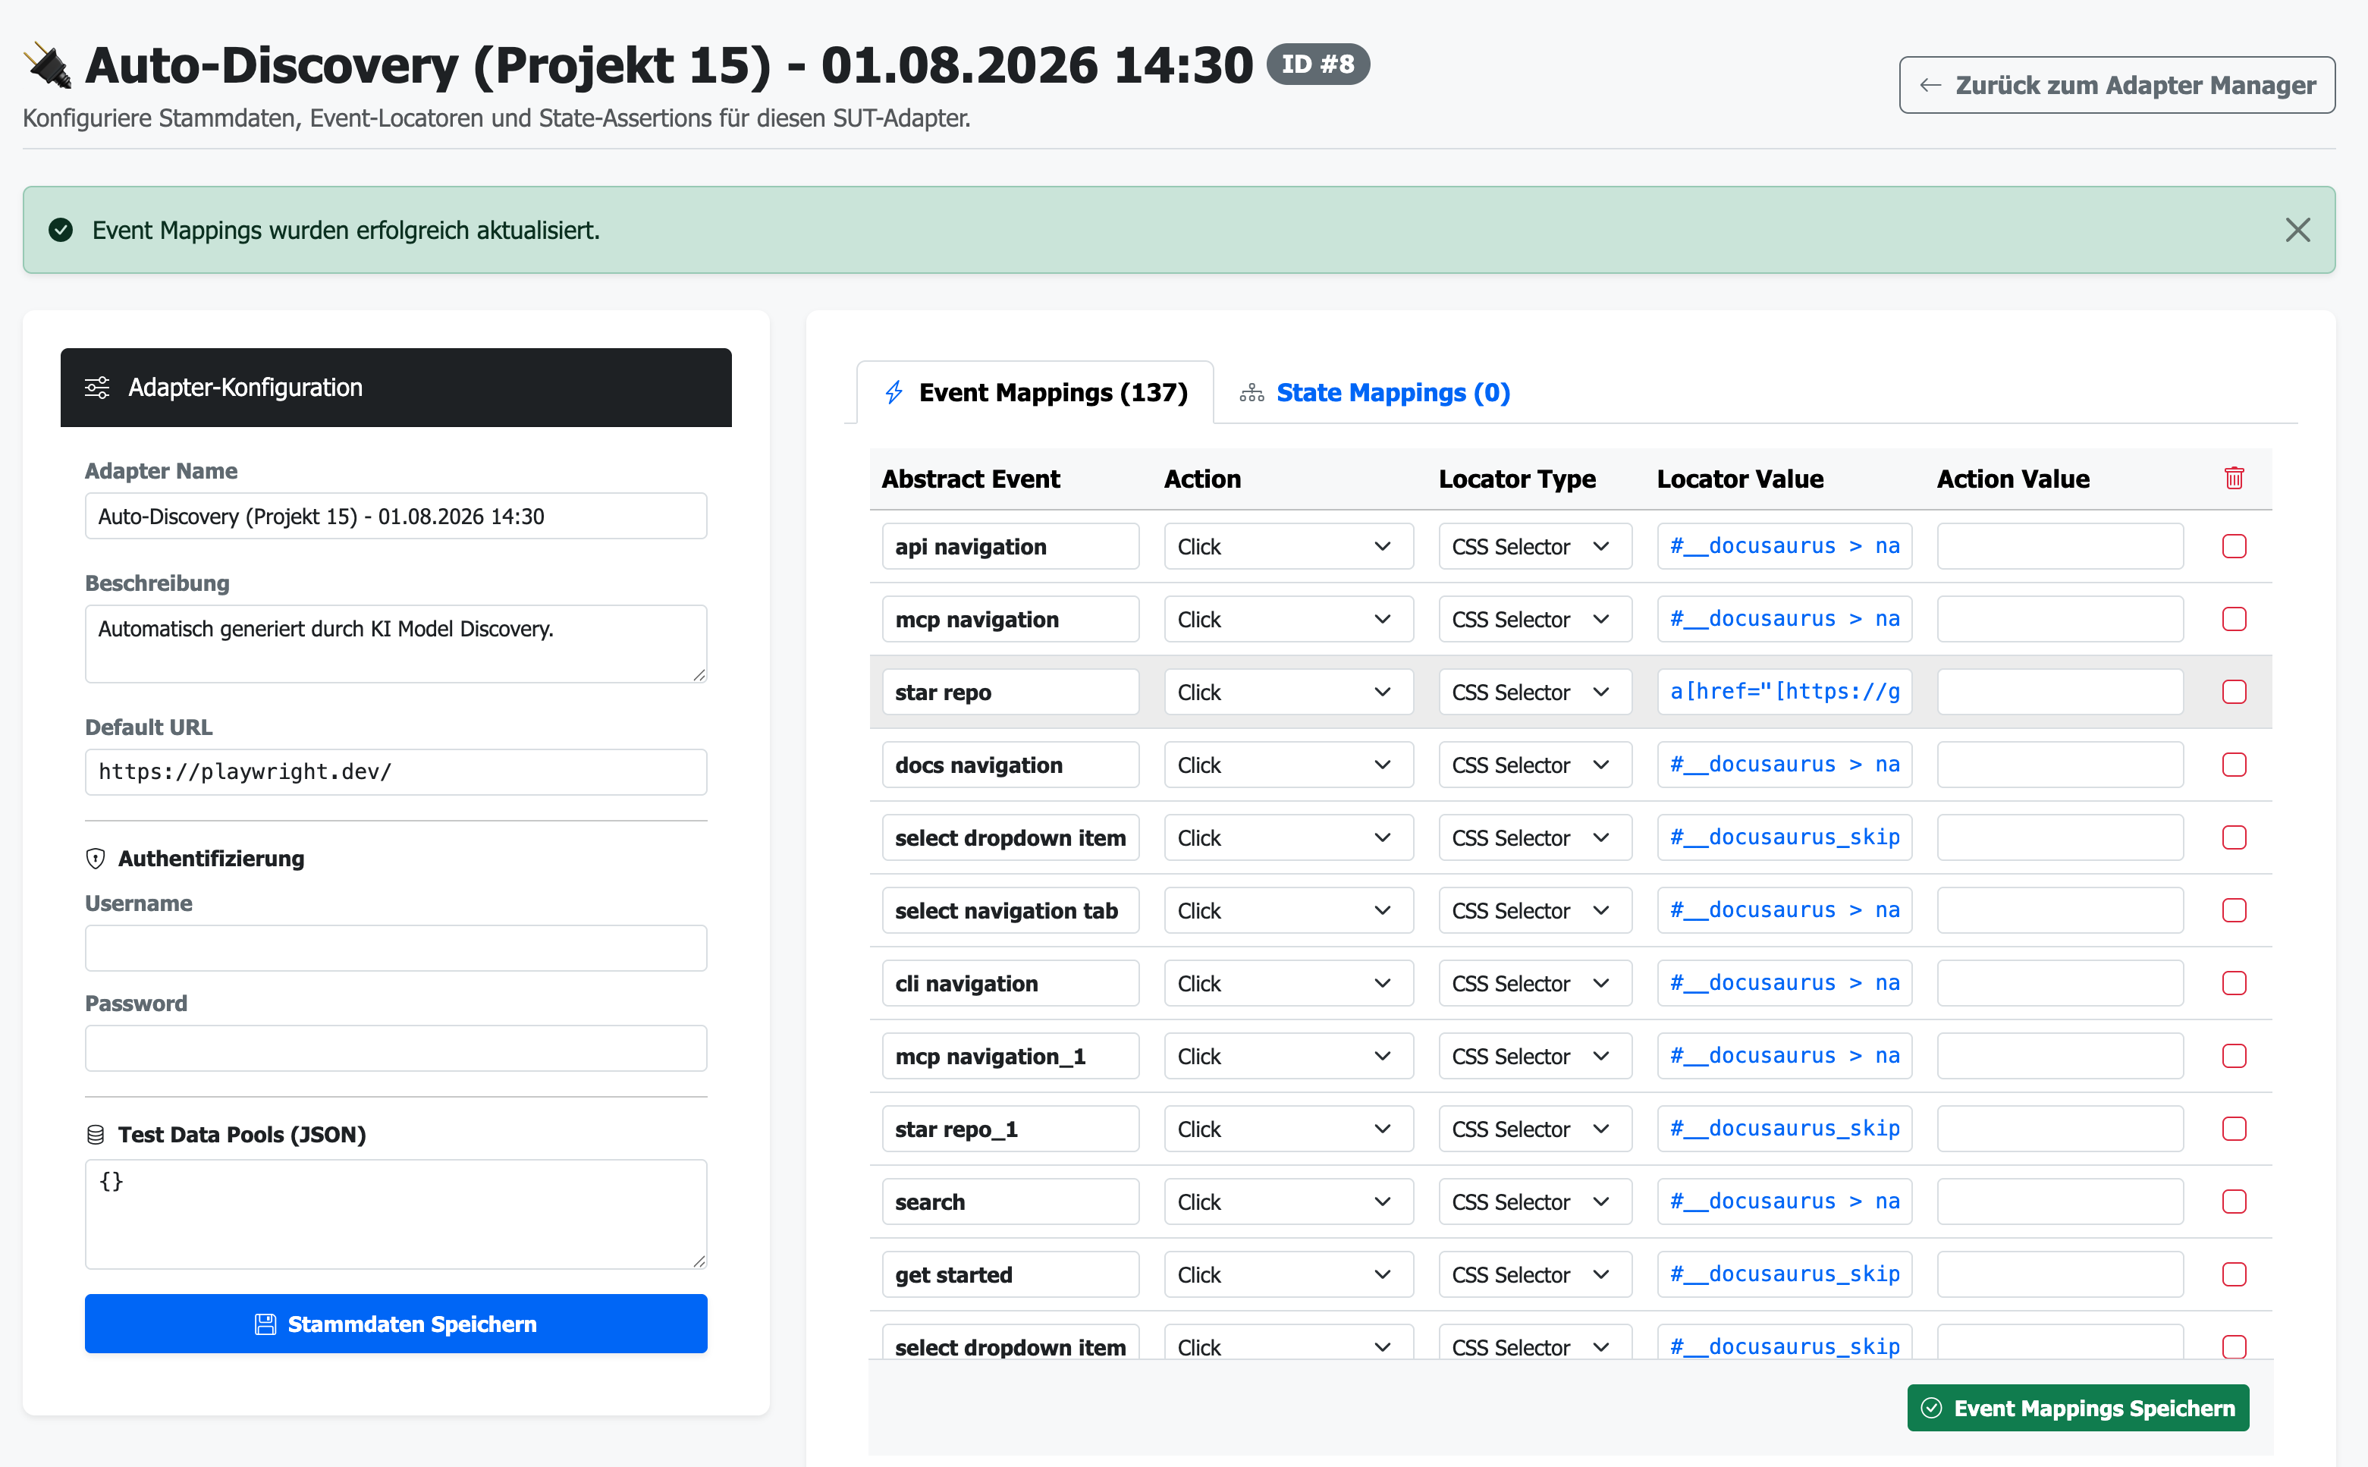Click the shield icon next to Authentifizierung
Viewport: 2368px width, 1467px height.
click(x=95, y=859)
